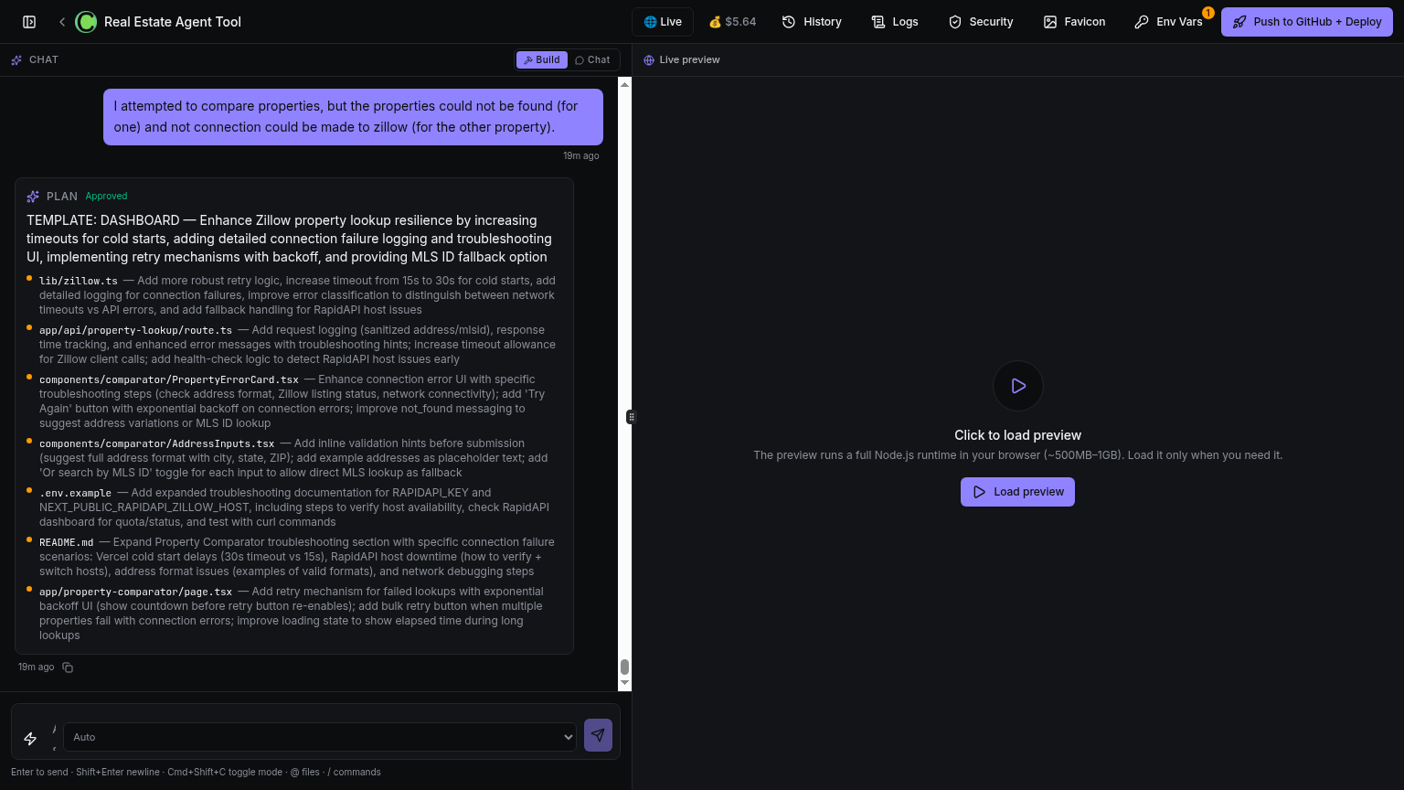Click the .env.example file entry
Image resolution: width=1404 pixels, height=790 pixels.
(x=75, y=493)
